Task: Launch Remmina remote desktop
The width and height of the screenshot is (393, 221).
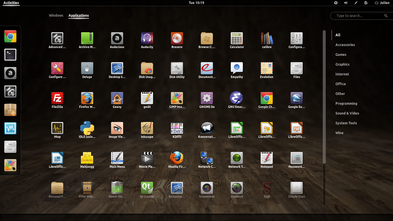Action: pos(177,190)
